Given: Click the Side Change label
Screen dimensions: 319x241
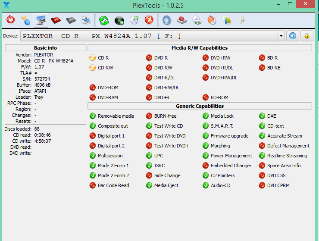Looking at the screenshot, I should 167,175.
